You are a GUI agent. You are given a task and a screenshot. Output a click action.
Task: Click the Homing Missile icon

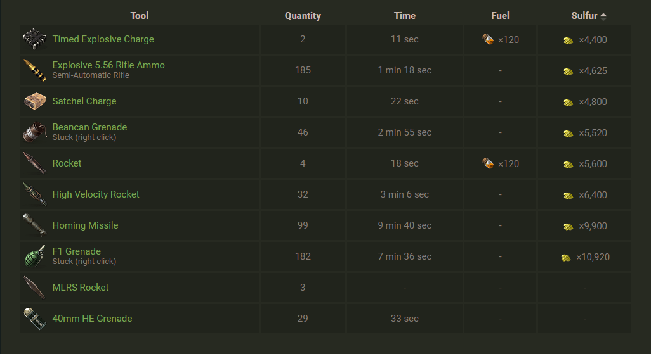coord(35,225)
